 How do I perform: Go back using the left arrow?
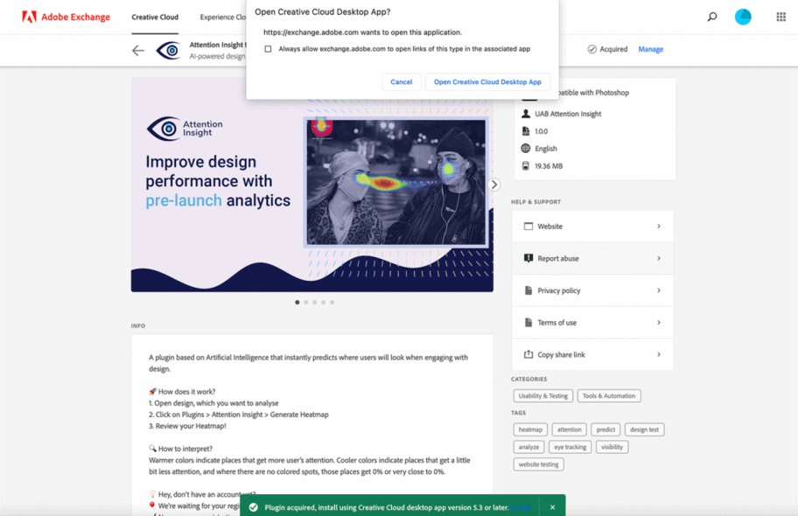138,51
